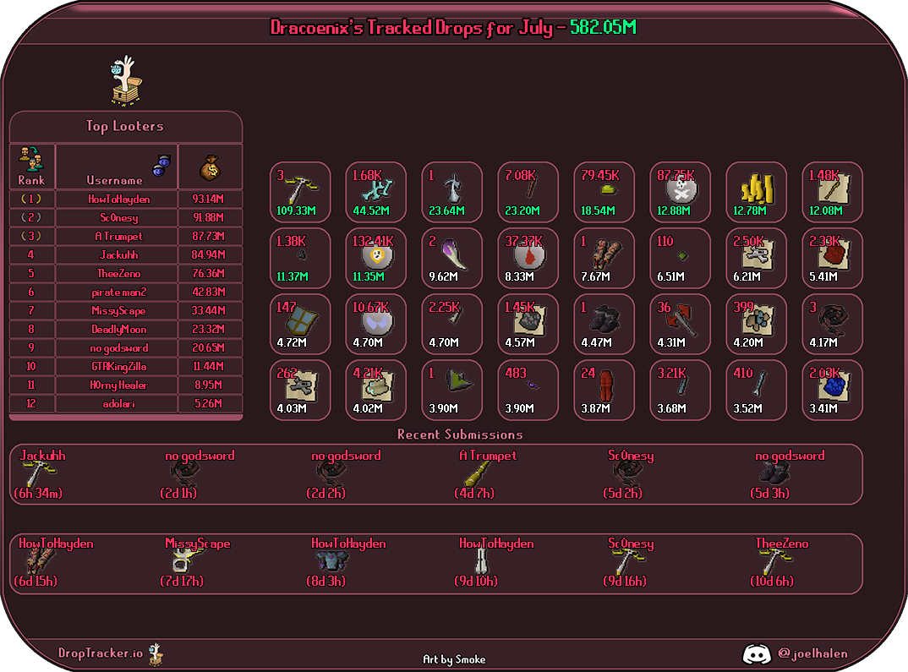The height and width of the screenshot is (672, 908).
Task: Click the money bag column icon
Action: tap(211, 167)
